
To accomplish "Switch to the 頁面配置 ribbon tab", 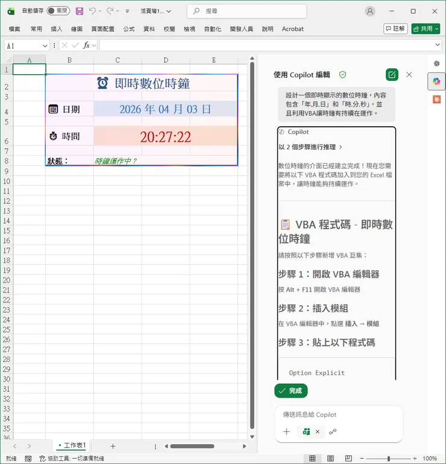I will [102, 29].
